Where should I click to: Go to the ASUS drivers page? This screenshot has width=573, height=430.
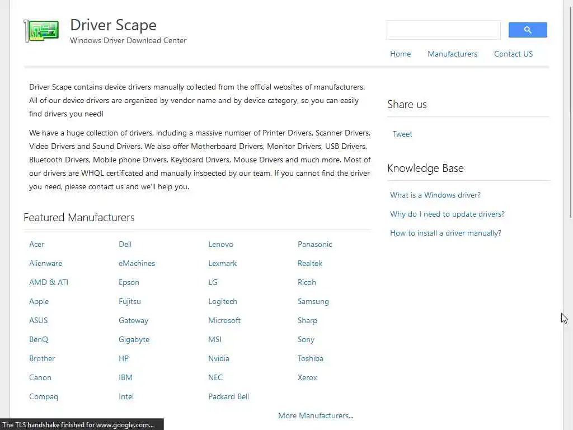(39, 320)
